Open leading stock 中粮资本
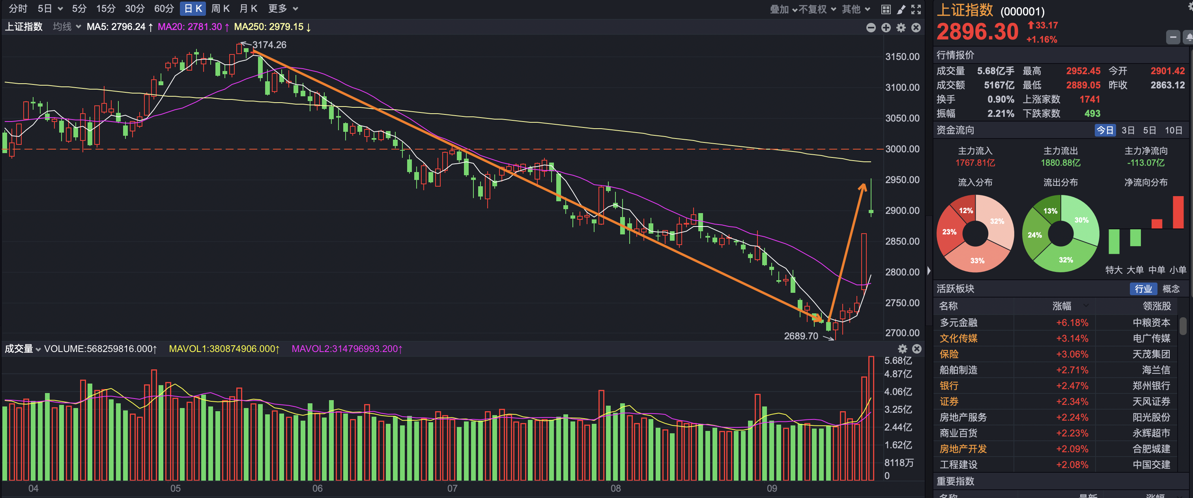The image size is (1193, 498). [1151, 323]
